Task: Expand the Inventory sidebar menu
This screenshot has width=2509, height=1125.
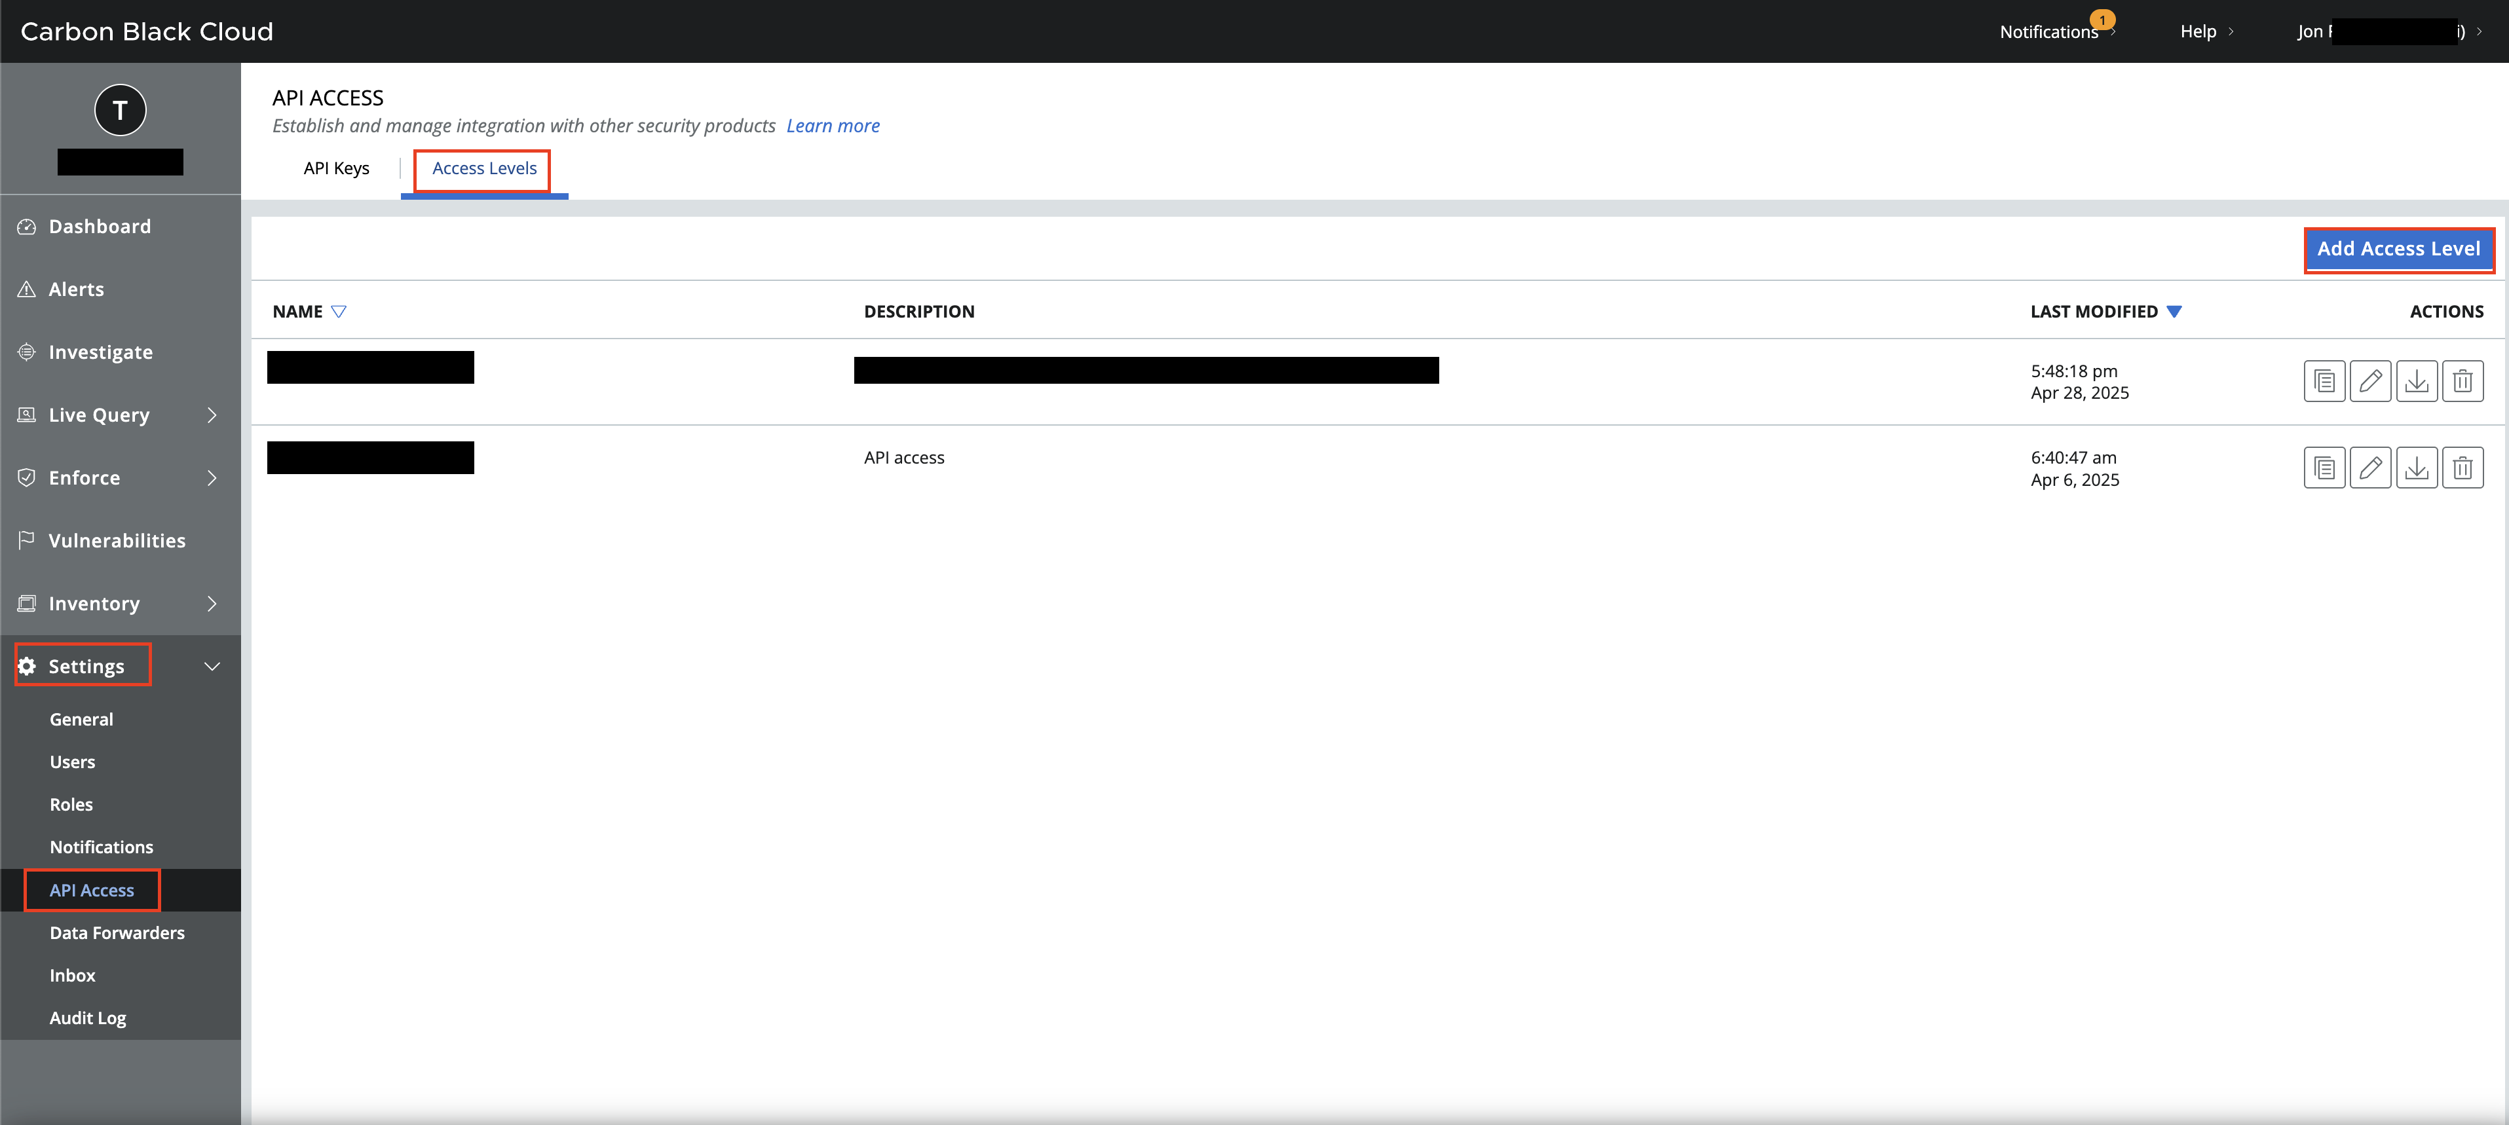Action: pos(212,603)
